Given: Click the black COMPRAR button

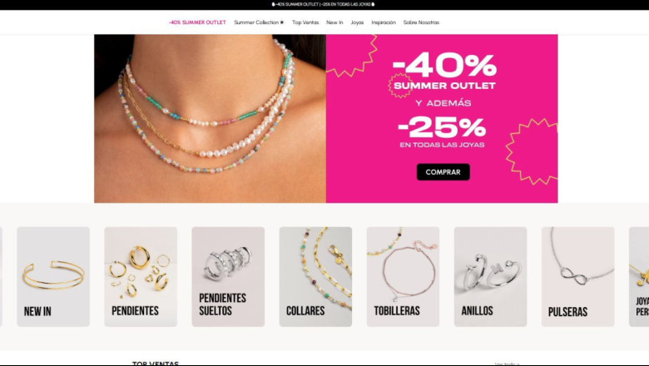Looking at the screenshot, I should coord(443,172).
